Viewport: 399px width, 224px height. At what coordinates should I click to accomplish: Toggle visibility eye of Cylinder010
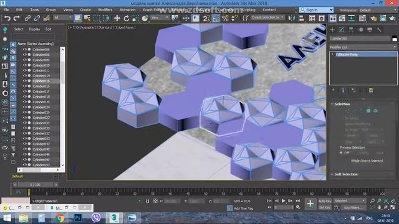coord(25,65)
